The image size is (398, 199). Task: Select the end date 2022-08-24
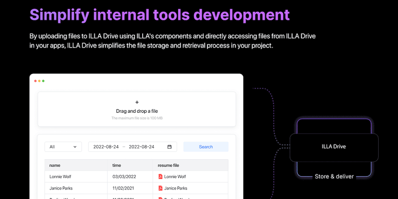click(x=141, y=147)
